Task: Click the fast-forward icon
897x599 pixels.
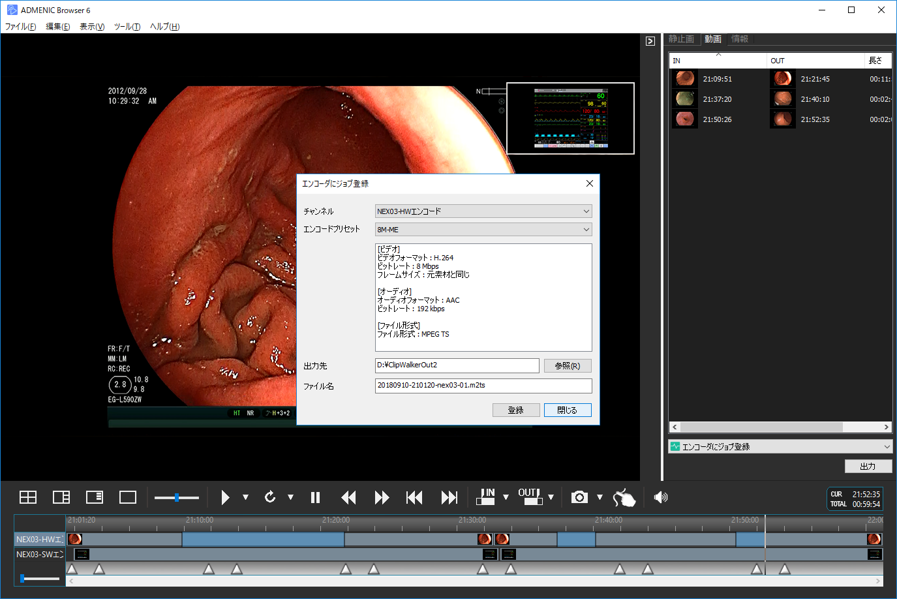Action: coord(382,498)
